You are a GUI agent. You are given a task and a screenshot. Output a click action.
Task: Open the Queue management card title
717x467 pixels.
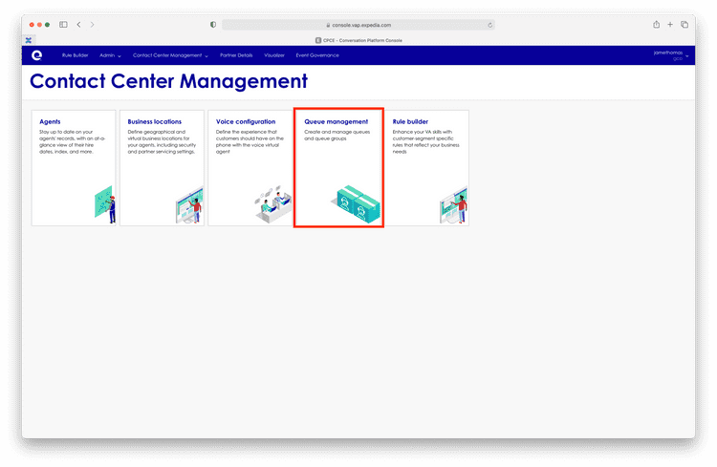click(x=337, y=121)
